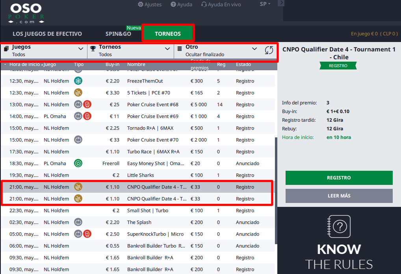
Task: Click the red knockout icon on Poker Cruise Event #68
Action: (87, 104)
